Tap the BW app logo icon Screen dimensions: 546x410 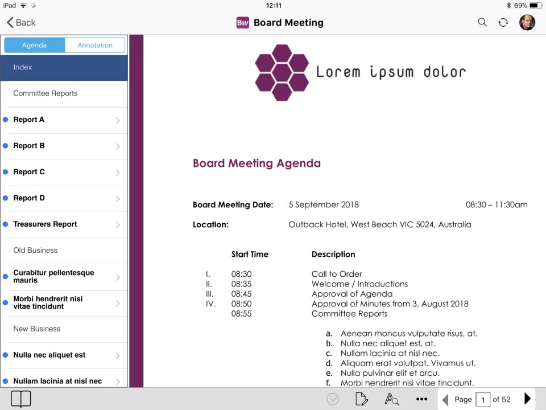coord(243,23)
